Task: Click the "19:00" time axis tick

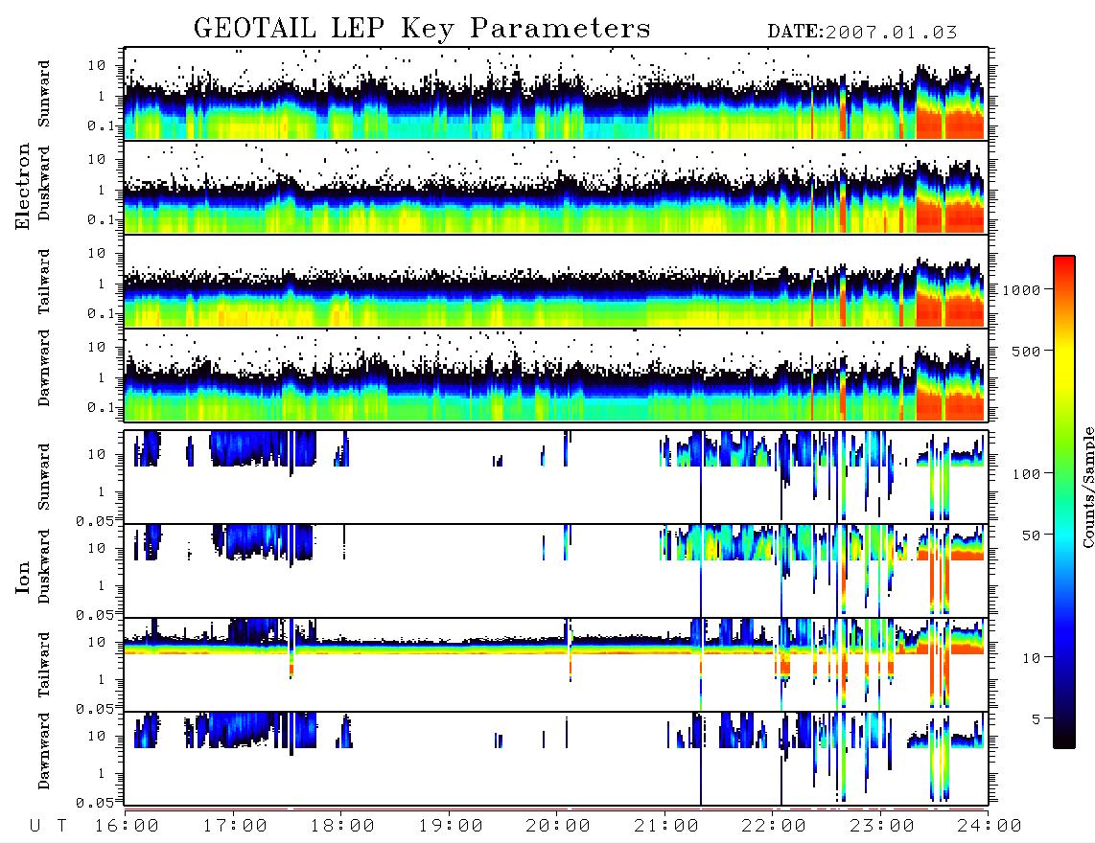Action: coord(451,827)
